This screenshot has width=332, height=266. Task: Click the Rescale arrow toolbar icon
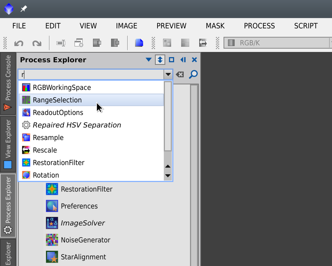coord(203,43)
